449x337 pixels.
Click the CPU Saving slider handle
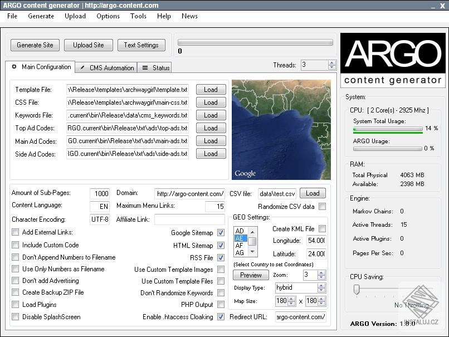point(356,289)
